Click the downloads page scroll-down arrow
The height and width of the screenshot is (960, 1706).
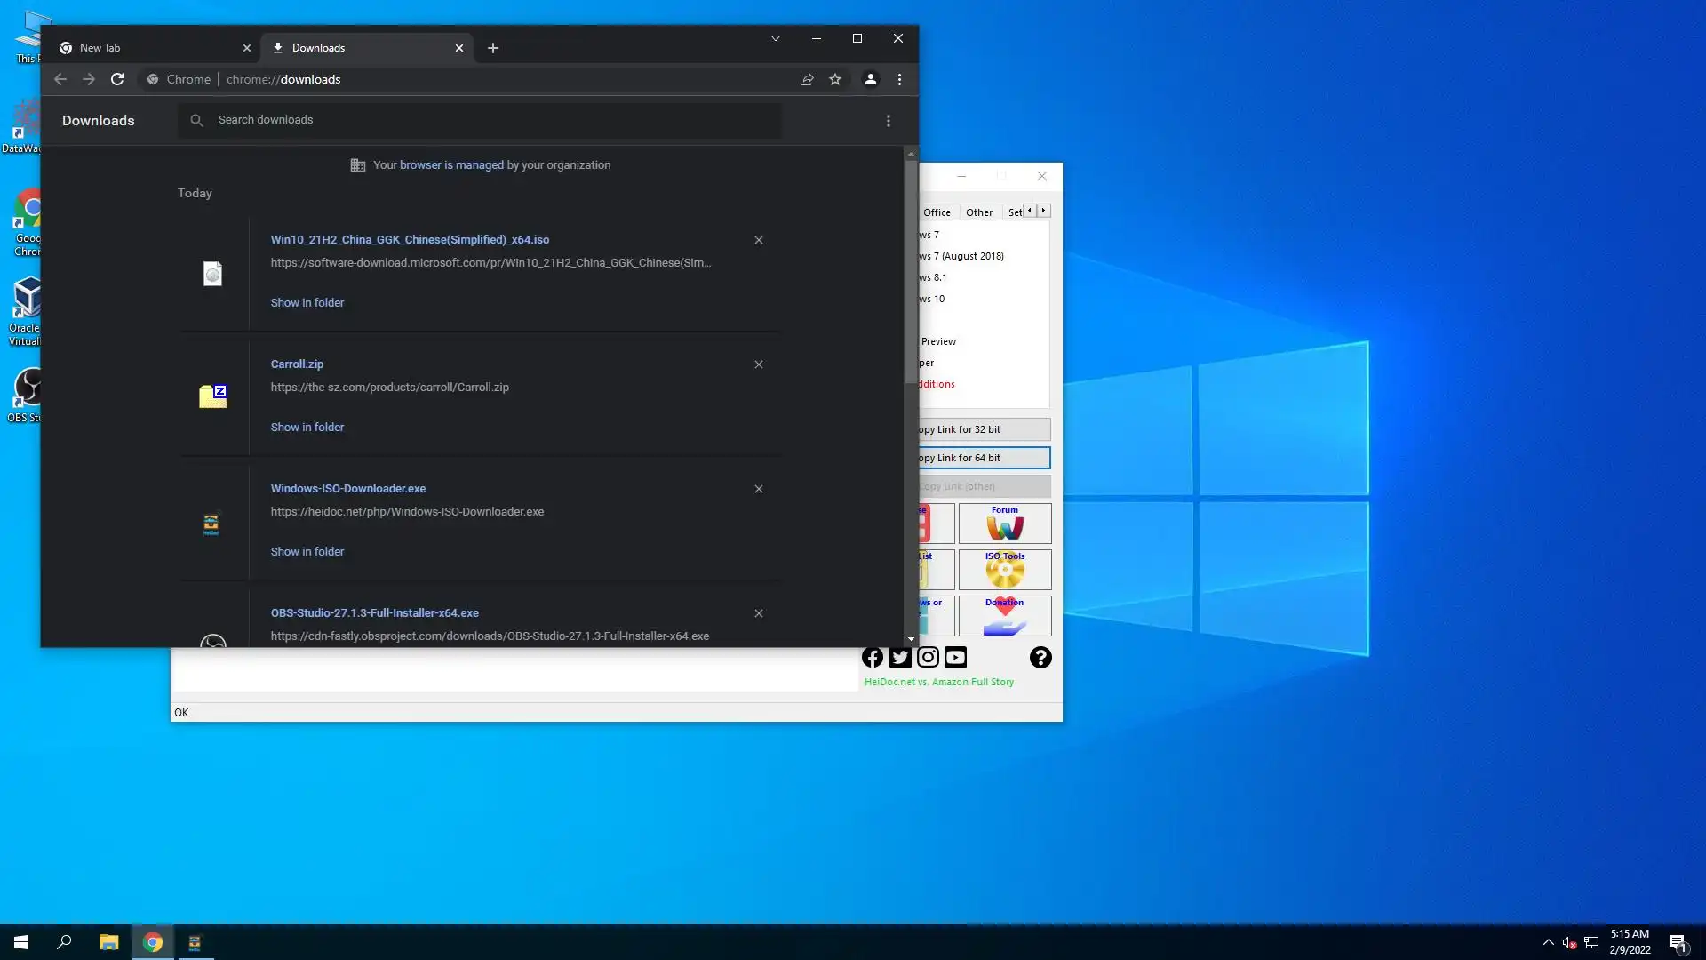[x=911, y=639]
